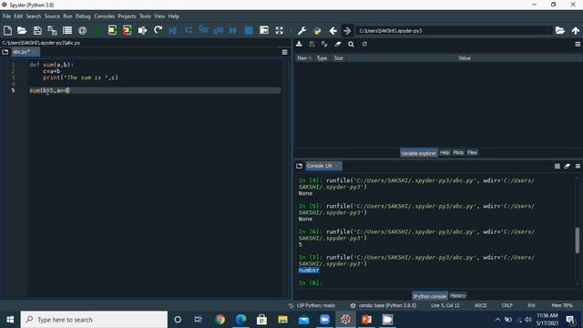This screenshot has width=583, height=328.
Task: Click the Run current cell icon
Action: (112, 30)
